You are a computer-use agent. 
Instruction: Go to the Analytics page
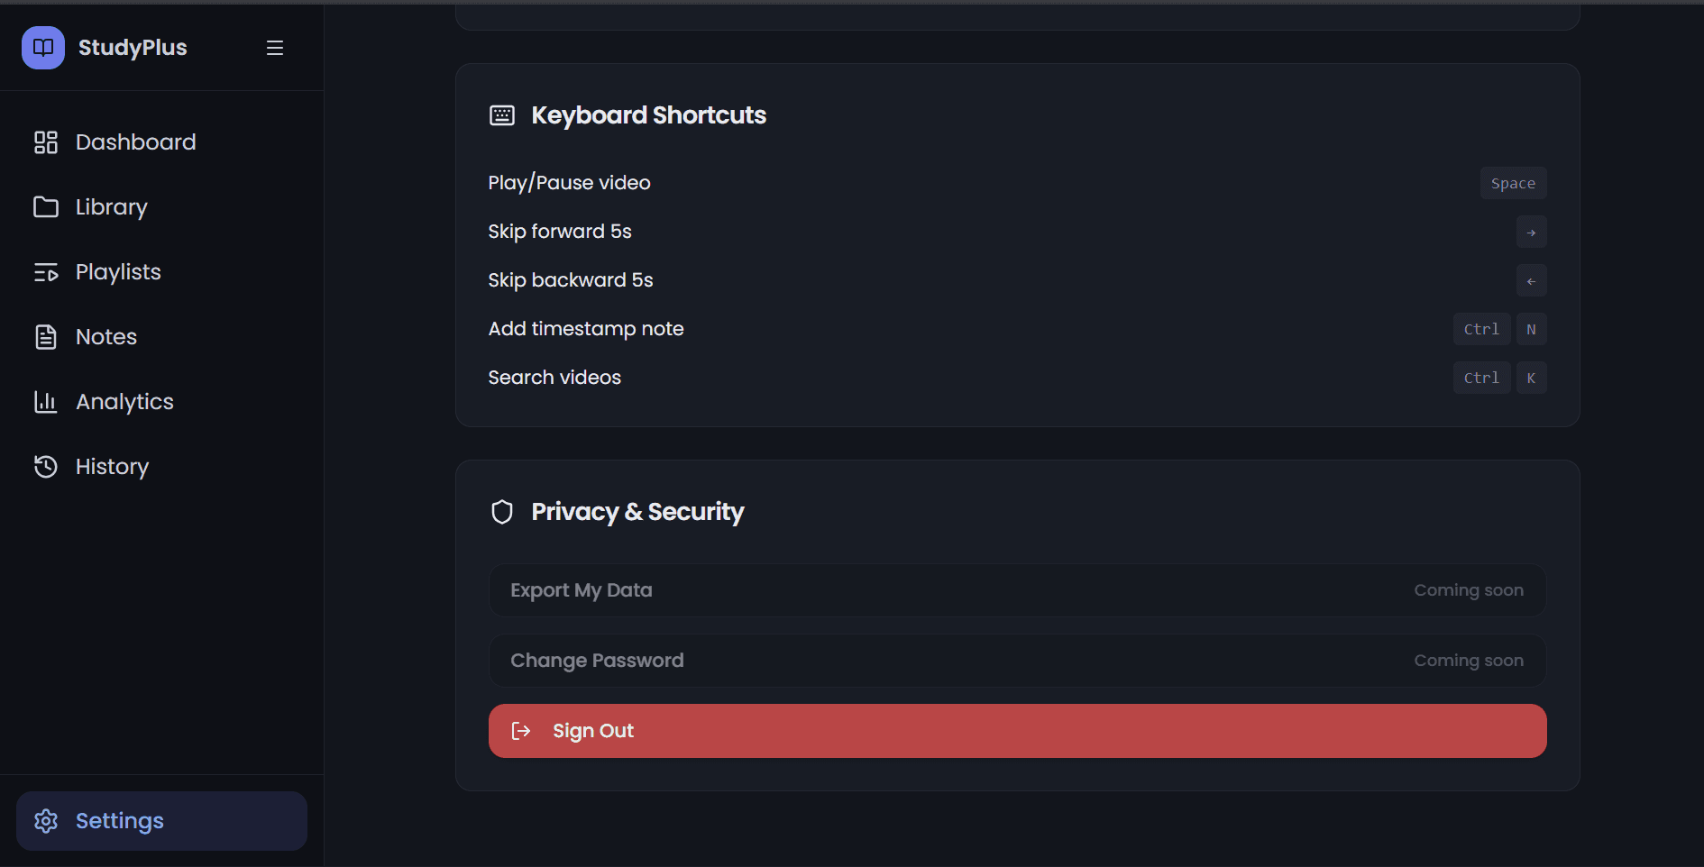pos(124,402)
